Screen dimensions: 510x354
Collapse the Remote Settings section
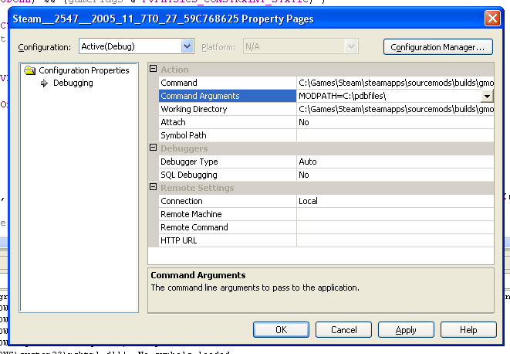click(154, 187)
